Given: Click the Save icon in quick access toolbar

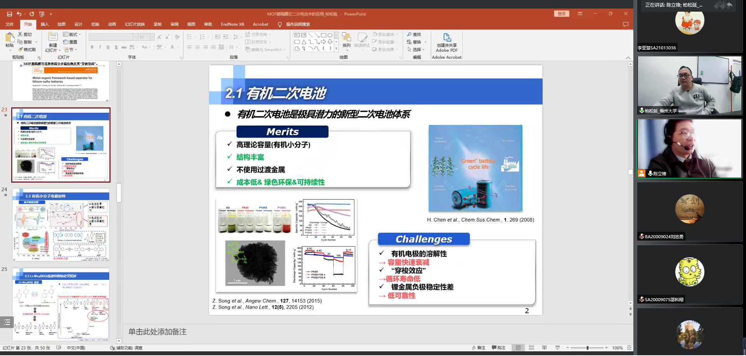Looking at the screenshot, I should point(9,14).
